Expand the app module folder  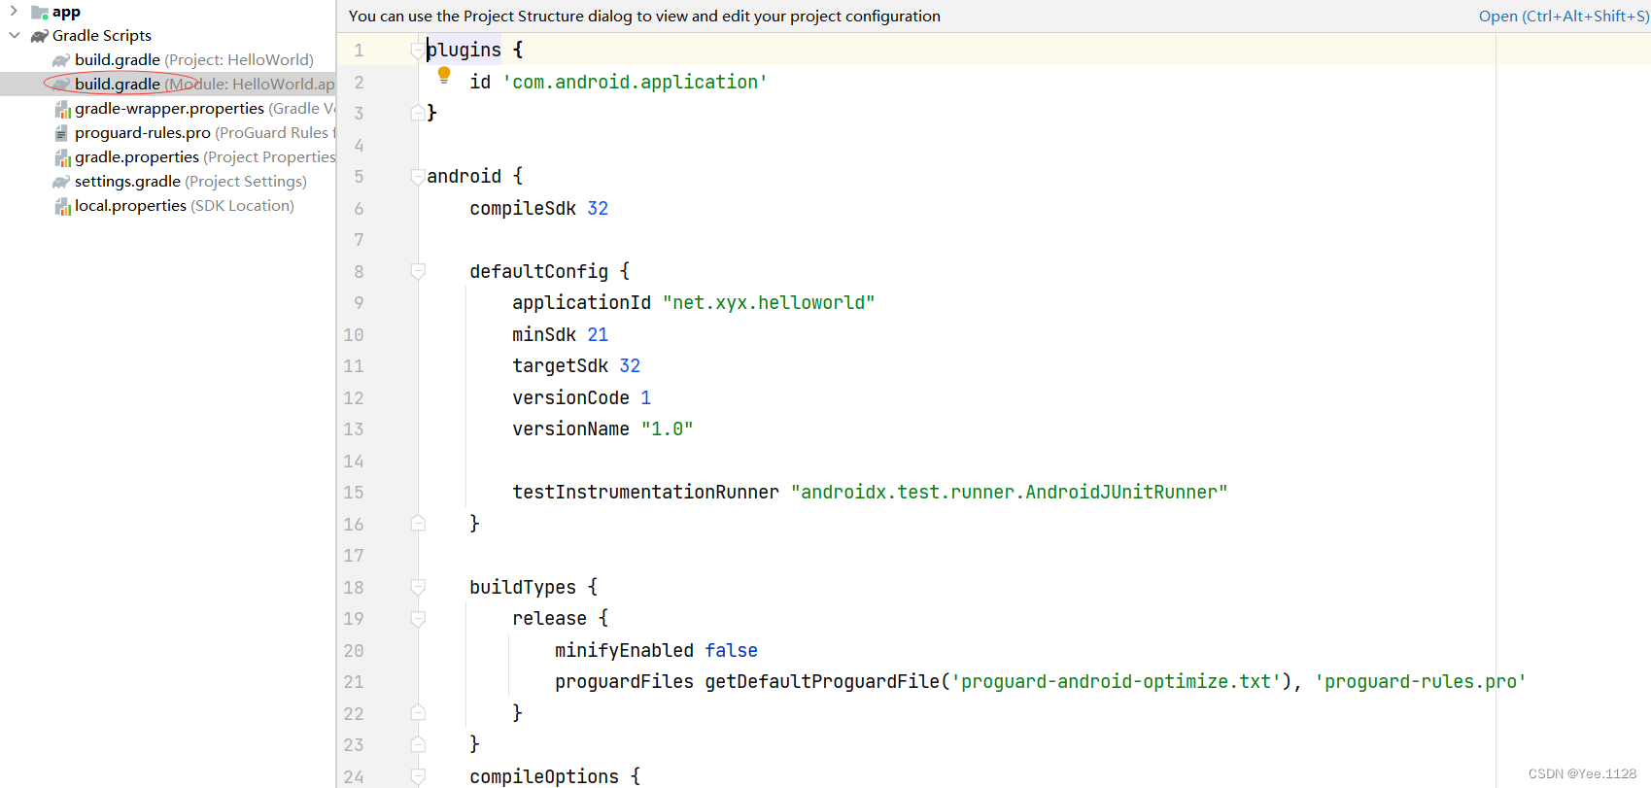pos(14,12)
